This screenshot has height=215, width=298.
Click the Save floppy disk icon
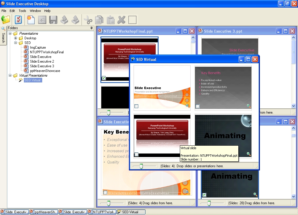(x=53, y=20)
